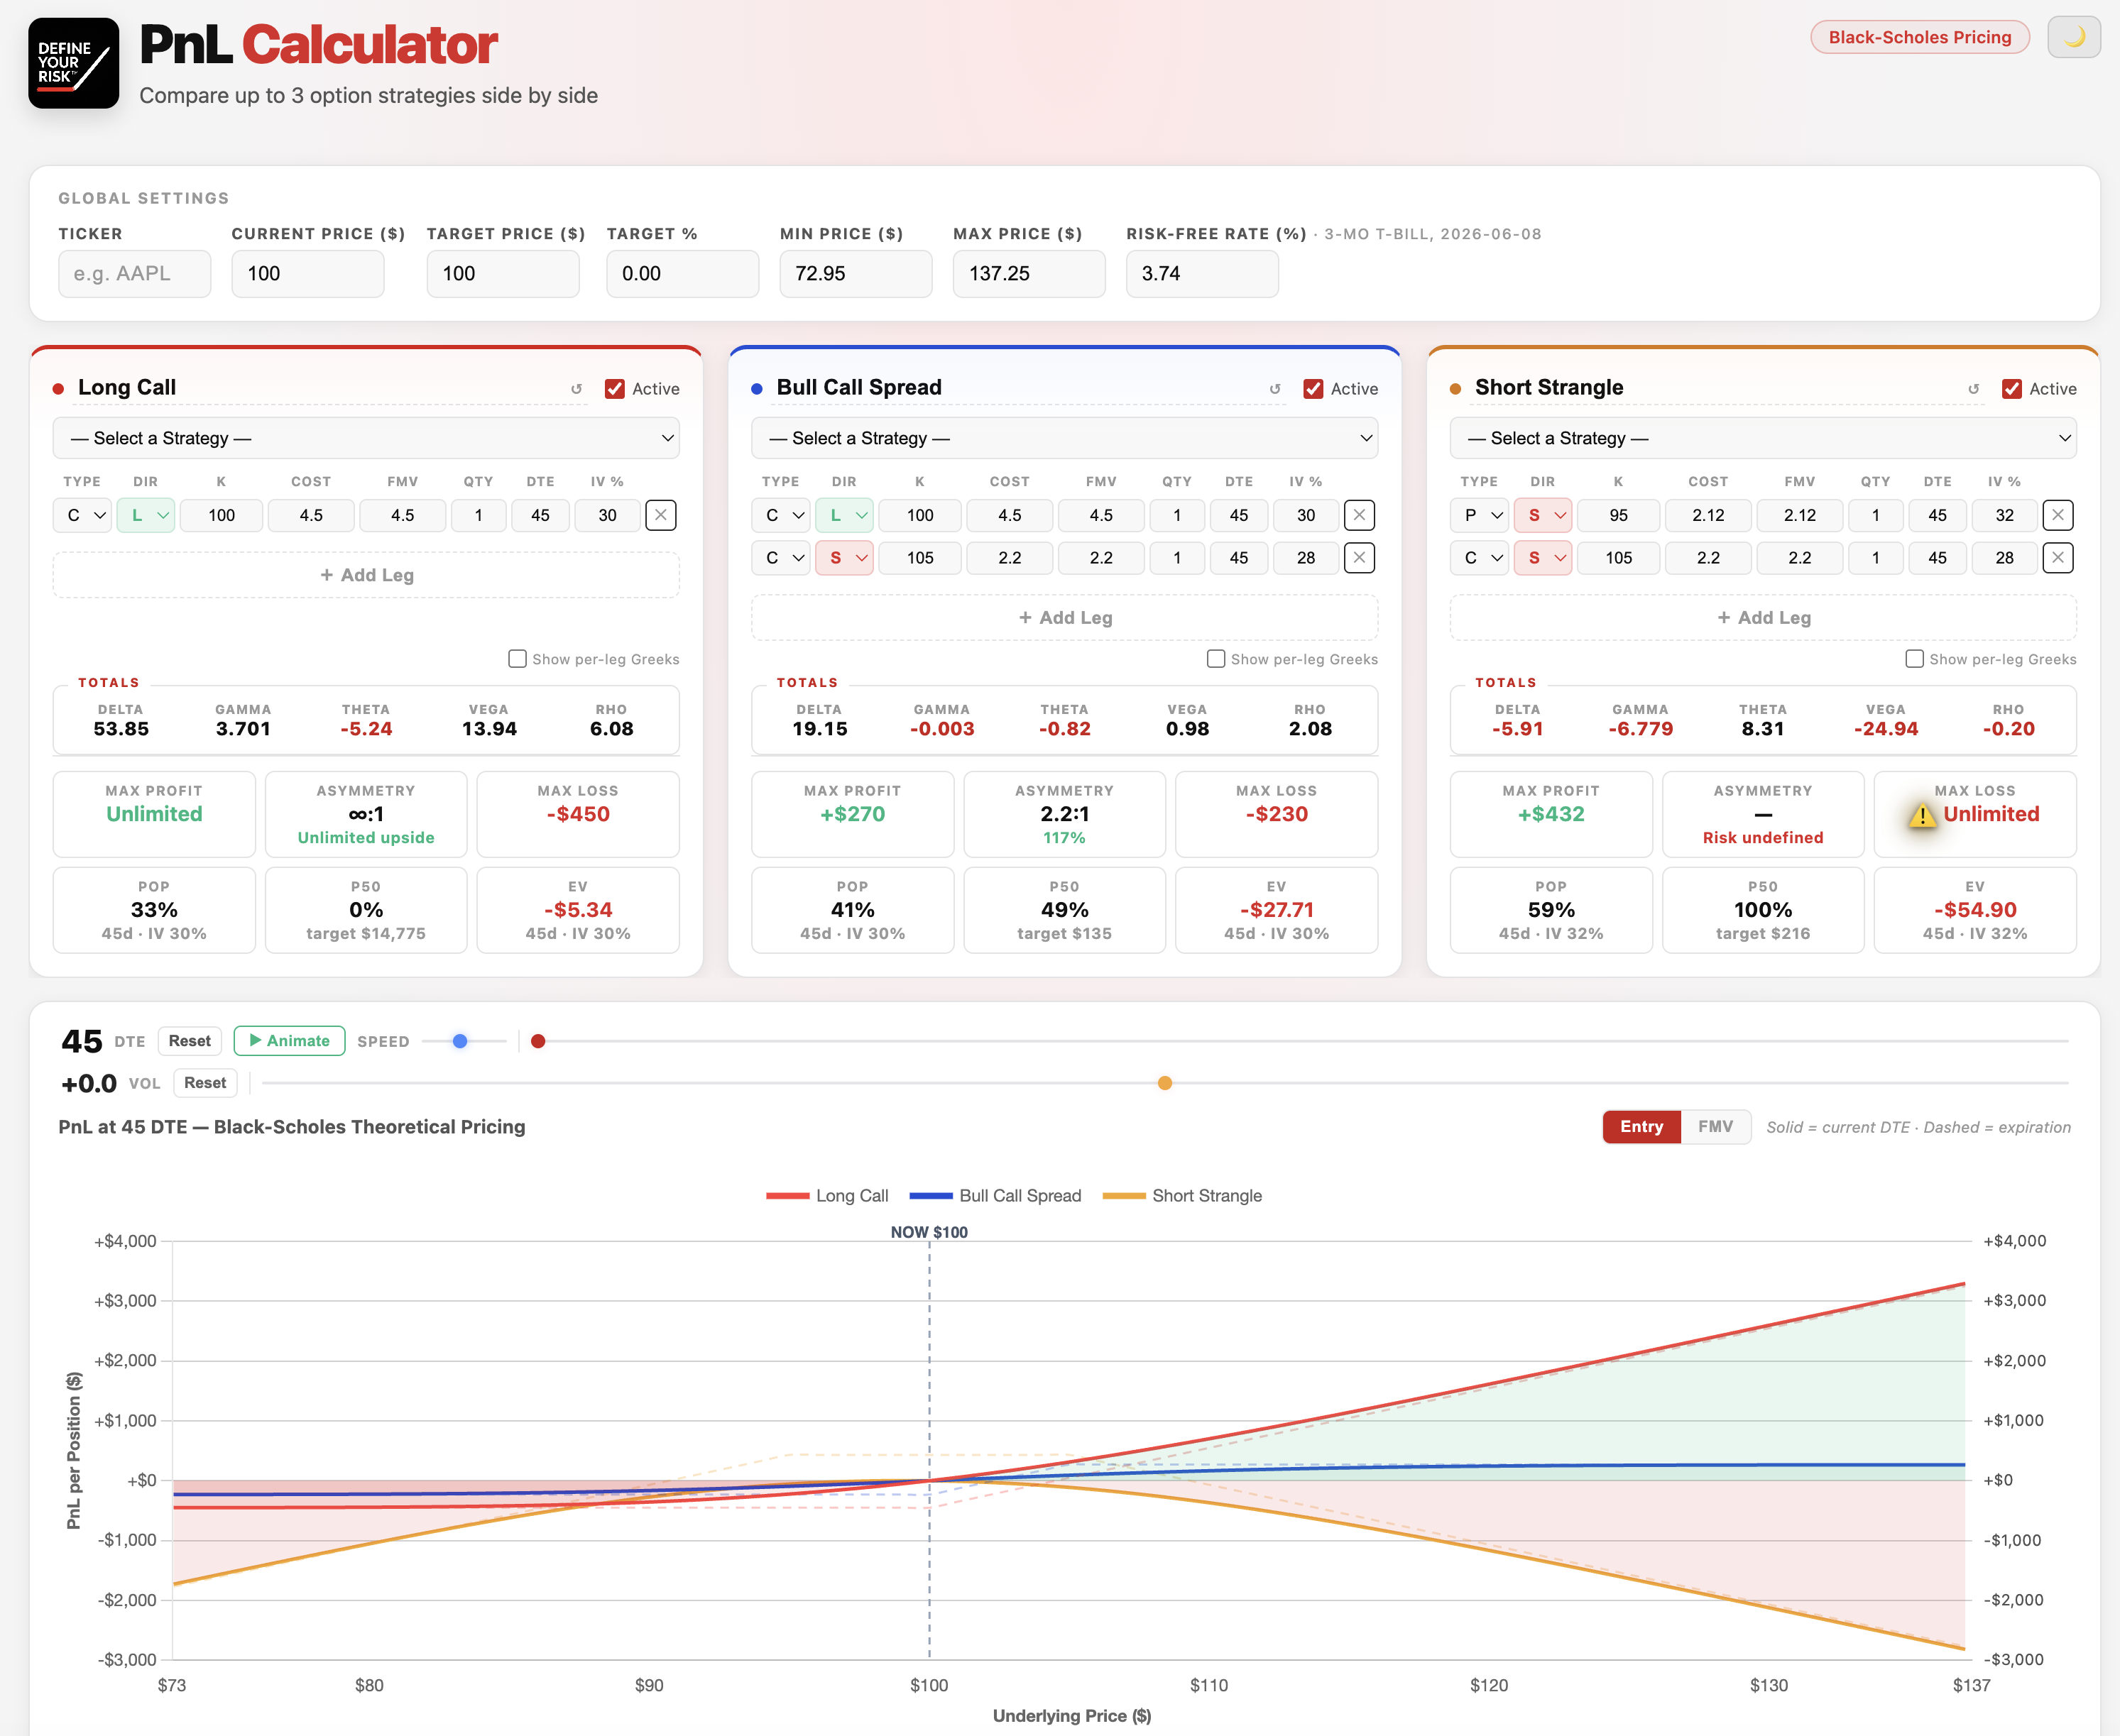Screen dimensions: 2120x1736
Task: Edit the Current Price field
Action: coord(308,274)
